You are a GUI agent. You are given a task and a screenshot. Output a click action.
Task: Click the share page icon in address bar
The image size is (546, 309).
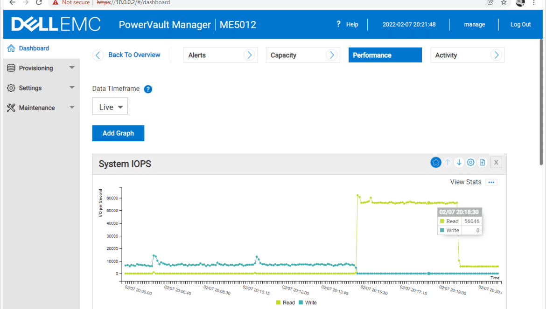click(x=490, y=2)
